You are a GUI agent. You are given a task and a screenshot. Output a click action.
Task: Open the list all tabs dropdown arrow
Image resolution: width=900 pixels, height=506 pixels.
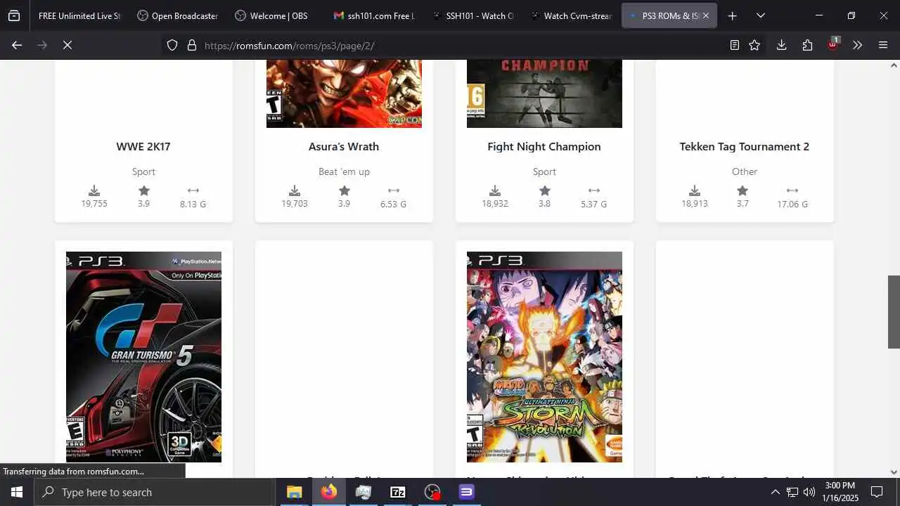(x=760, y=15)
